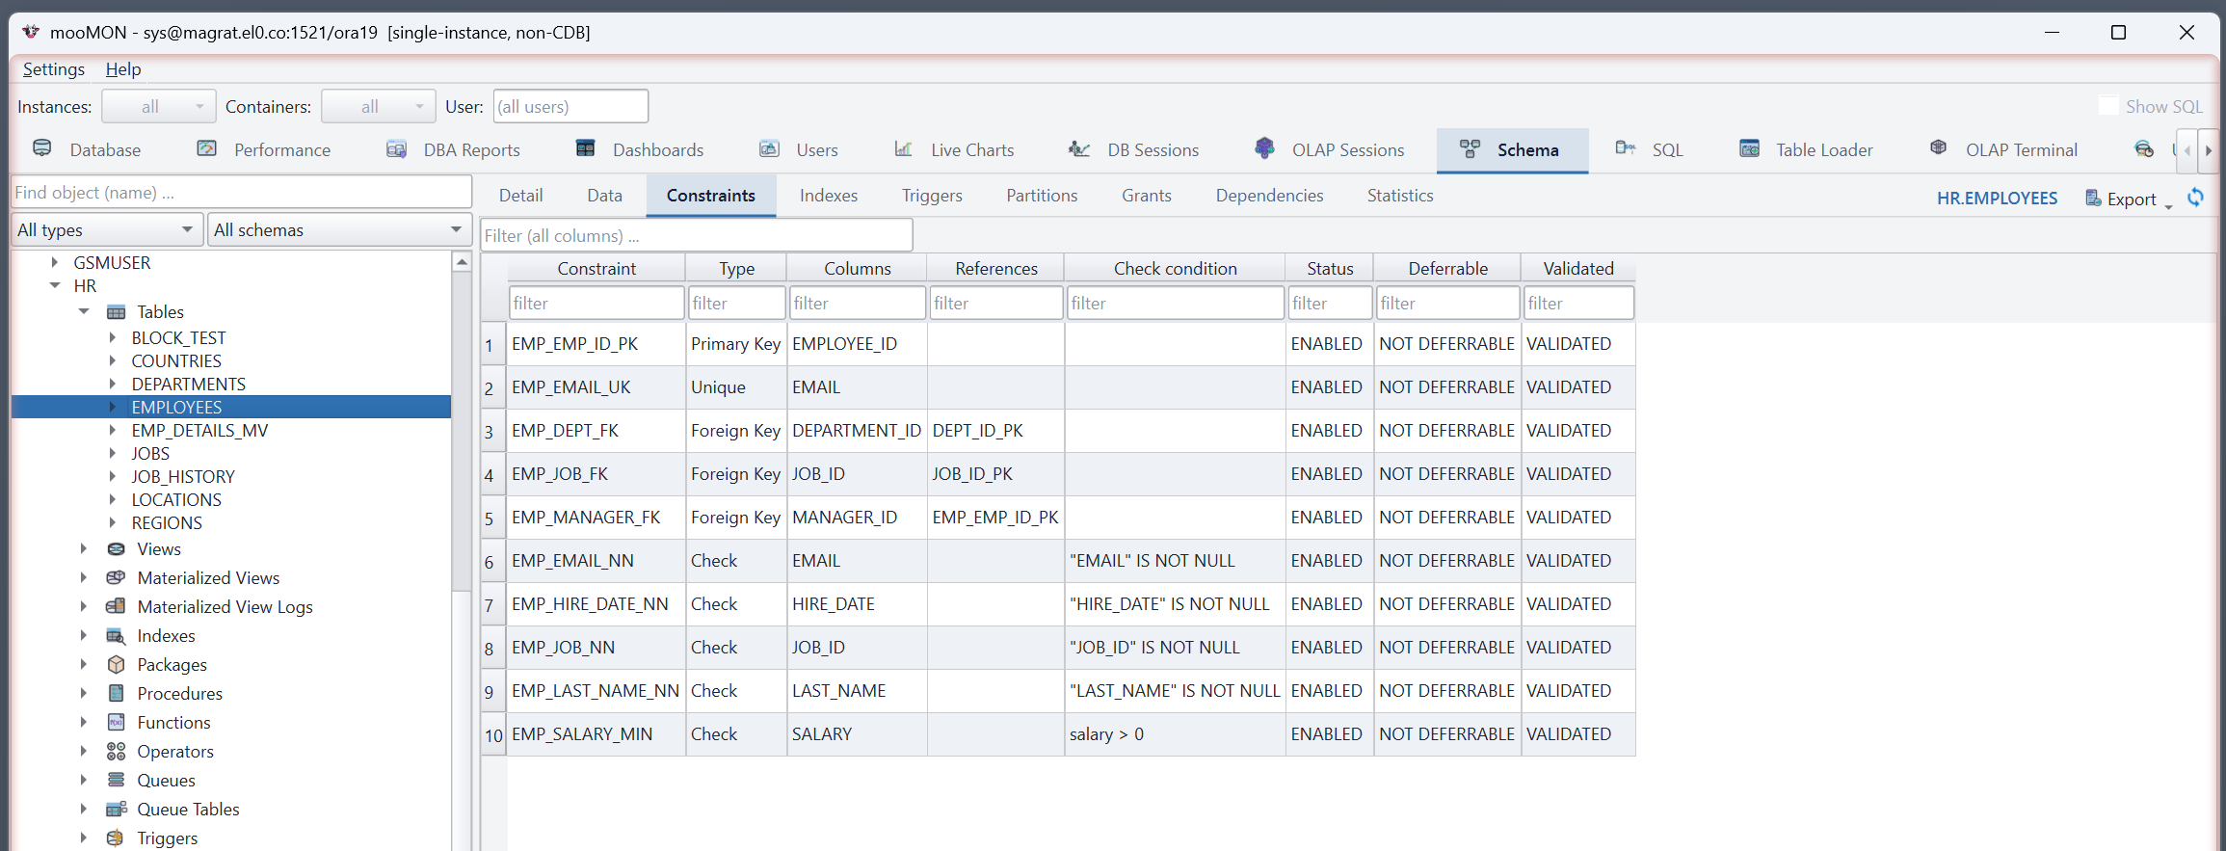Click the Type column filter box
This screenshot has width=2226, height=851.
tap(737, 304)
